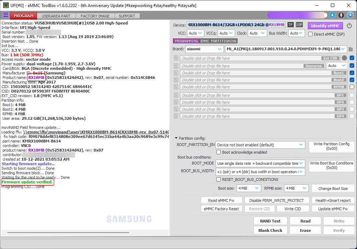The width and height of the screenshot is (357, 249).
Task: Switch to FACTORY IMAGE tab
Action: (x=95, y=16)
